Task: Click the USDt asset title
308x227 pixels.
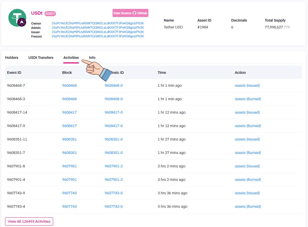Action: coord(37,13)
